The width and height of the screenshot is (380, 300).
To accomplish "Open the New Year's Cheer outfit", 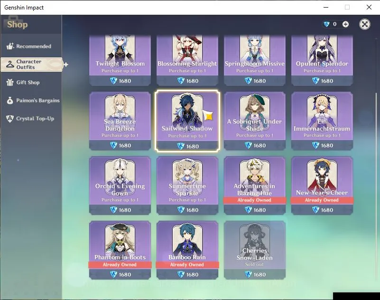I will point(322,186).
